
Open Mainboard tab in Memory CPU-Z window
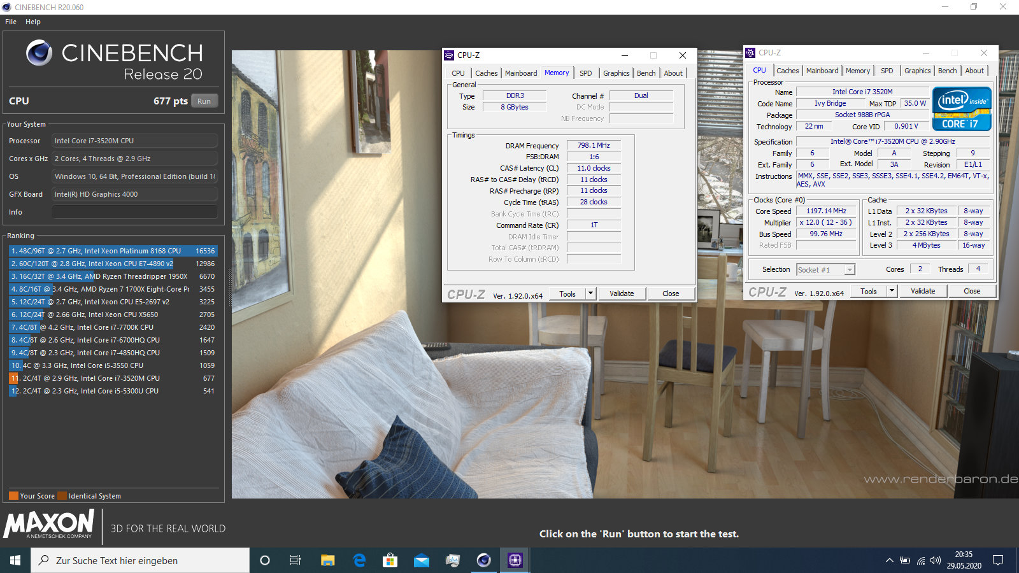coord(521,73)
